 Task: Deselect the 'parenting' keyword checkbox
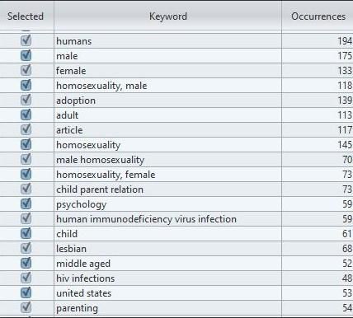pyautogui.click(x=26, y=307)
